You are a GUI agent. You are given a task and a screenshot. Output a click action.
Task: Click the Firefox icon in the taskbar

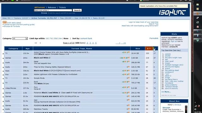pos(198,13)
